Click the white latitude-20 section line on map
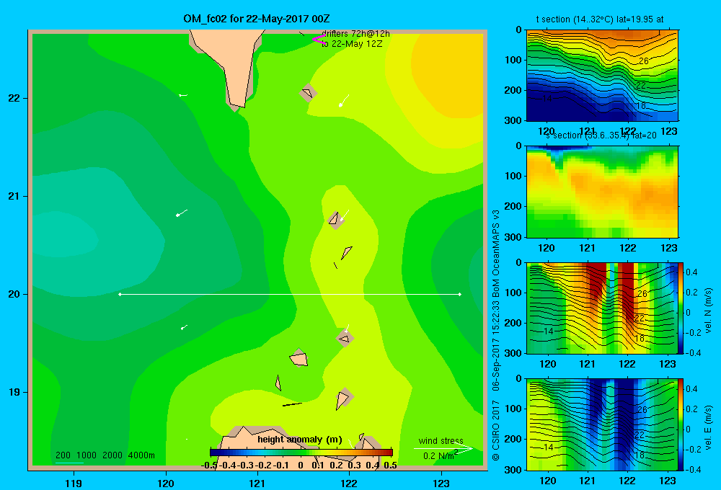The image size is (721, 490). tap(290, 294)
